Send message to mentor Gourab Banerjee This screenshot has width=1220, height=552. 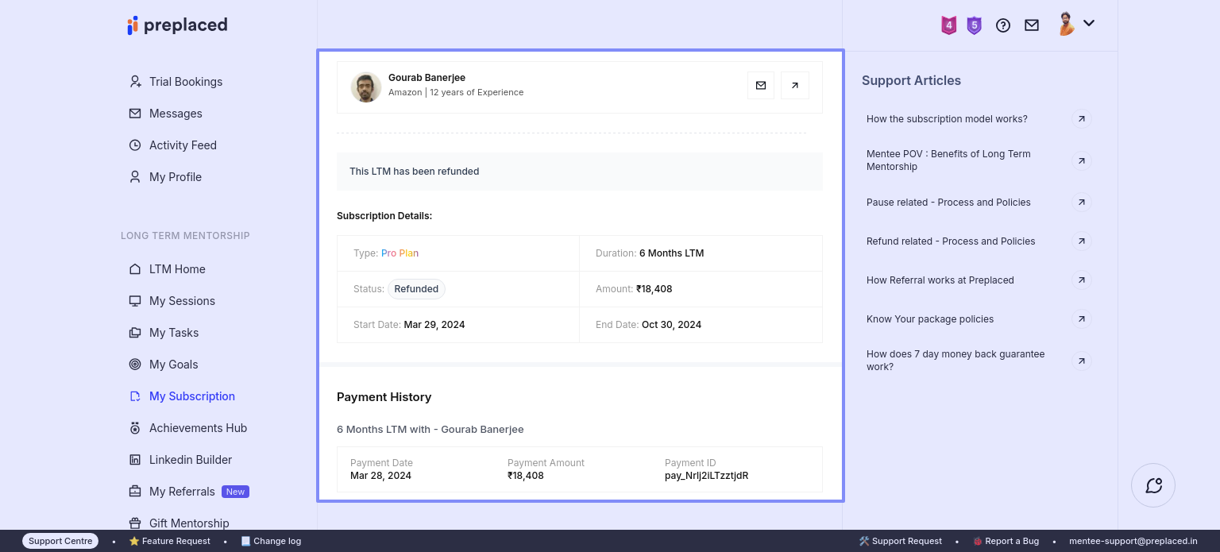[x=761, y=86]
